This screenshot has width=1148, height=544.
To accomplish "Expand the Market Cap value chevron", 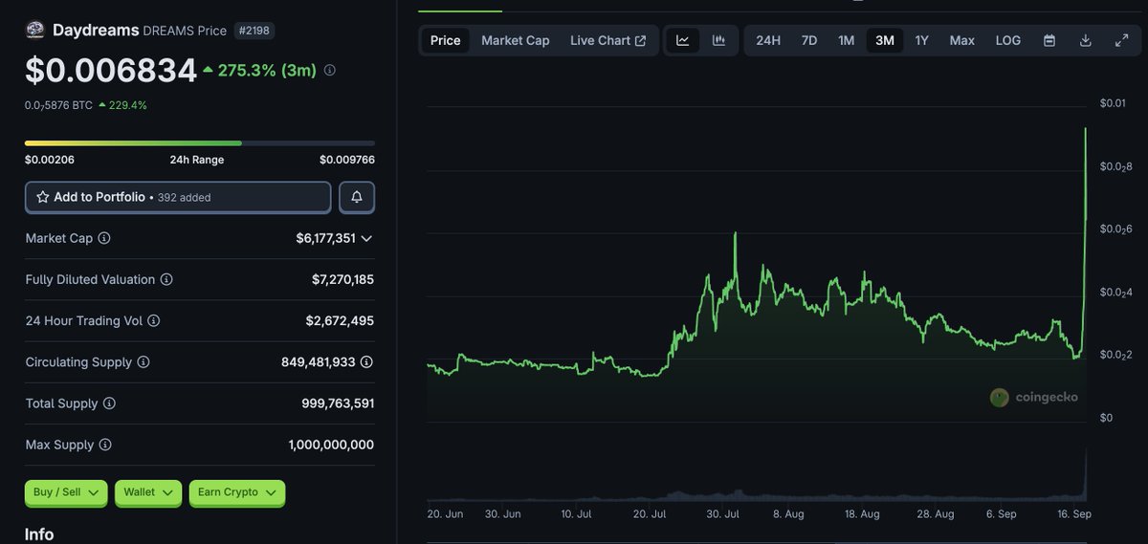I will point(366,238).
